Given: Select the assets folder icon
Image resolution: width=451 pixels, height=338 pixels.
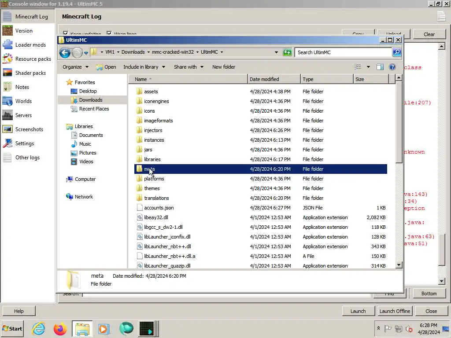Looking at the screenshot, I should (x=140, y=92).
